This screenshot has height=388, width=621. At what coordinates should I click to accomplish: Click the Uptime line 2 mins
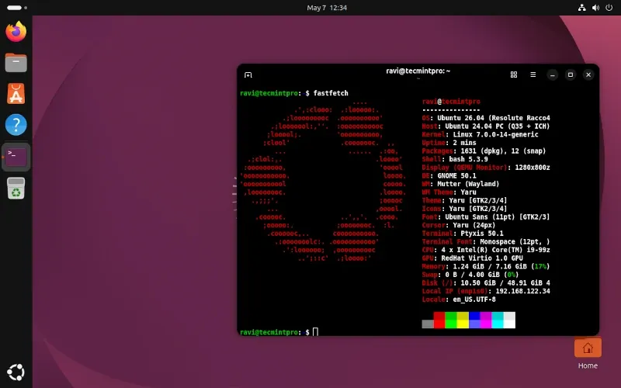[x=449, y=143]
